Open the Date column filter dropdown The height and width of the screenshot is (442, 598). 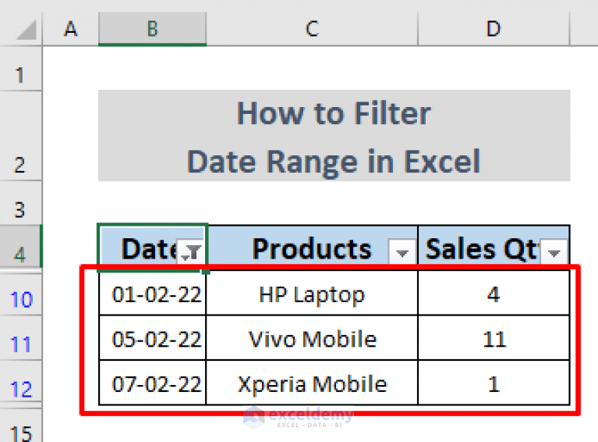click(x=190, y=252)
